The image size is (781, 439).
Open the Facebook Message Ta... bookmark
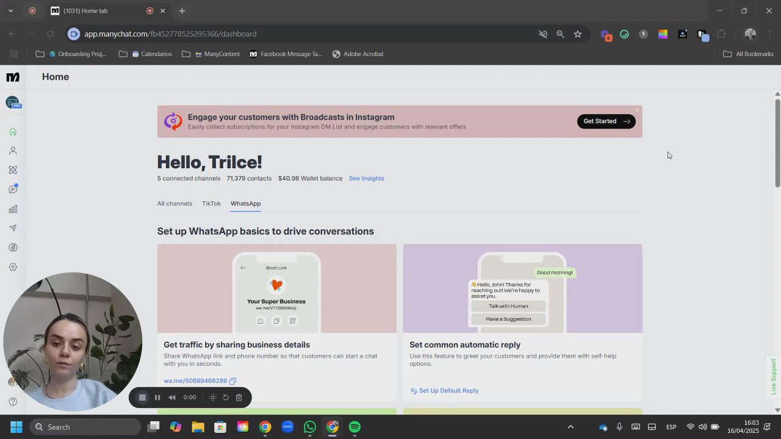286,54
